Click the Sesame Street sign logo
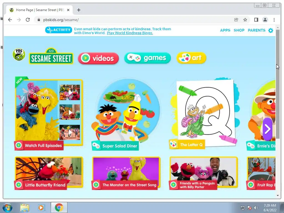The height and width of the screenshot is (213, 284). pos(51,56)
